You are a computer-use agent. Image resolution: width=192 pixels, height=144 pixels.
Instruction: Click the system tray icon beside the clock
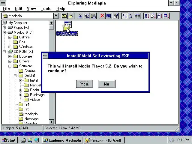click(x=172, y=140)
